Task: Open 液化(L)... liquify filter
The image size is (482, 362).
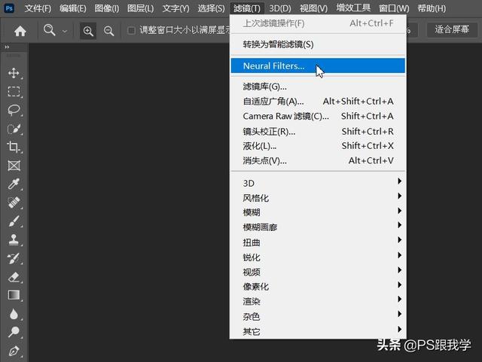Action: (x=318, y=146)
